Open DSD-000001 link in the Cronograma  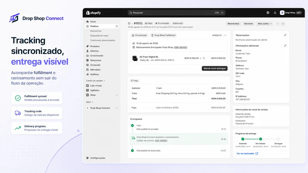161,141
